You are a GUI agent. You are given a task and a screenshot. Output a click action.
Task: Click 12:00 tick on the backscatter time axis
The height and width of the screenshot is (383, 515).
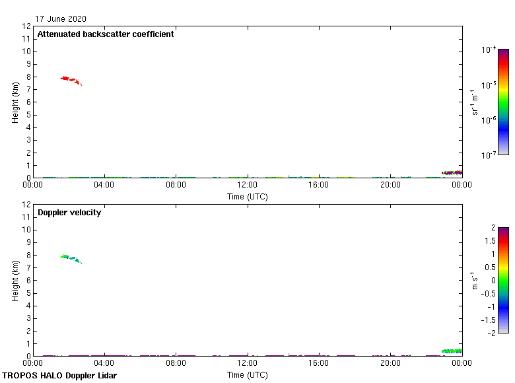(x=248, y=186)
